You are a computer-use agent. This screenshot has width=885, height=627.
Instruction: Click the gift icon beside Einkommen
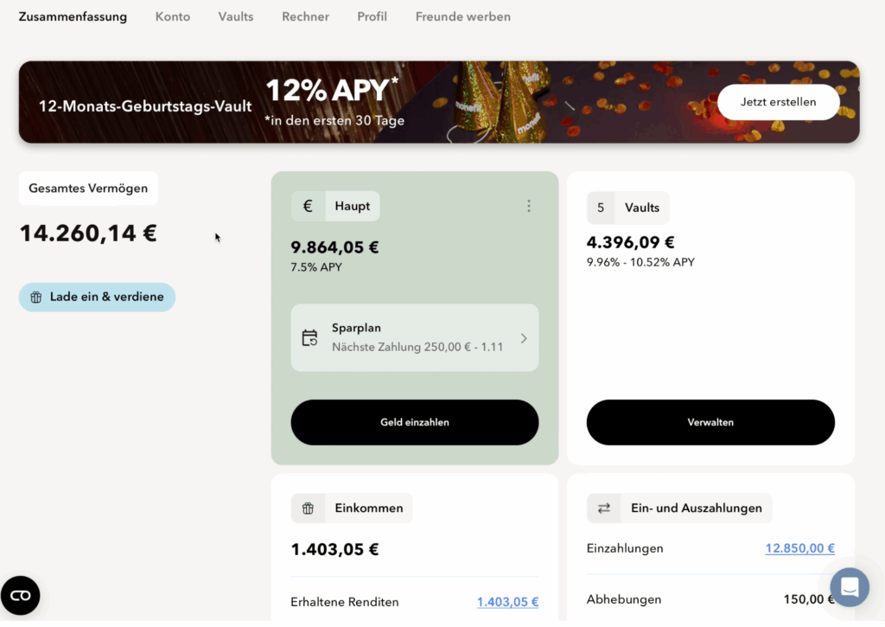(x=308, y=509)
